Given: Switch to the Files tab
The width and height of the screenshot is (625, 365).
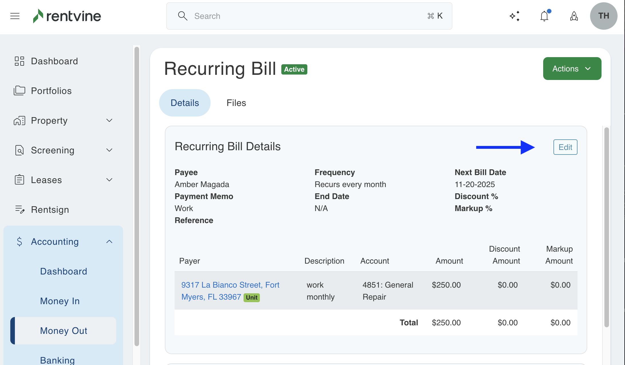Looking at the screenshot, I should point(236,103).
